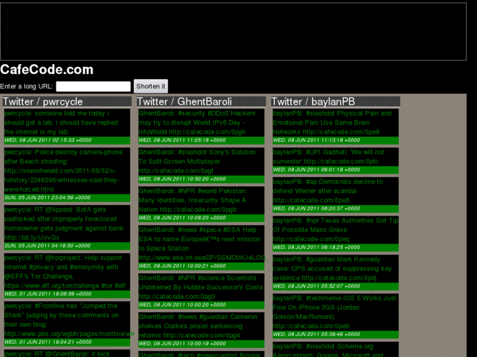Open the Twitter / baylanPB feed heading
The width and height of the screenshot is (477, 357).
[313, 102]
